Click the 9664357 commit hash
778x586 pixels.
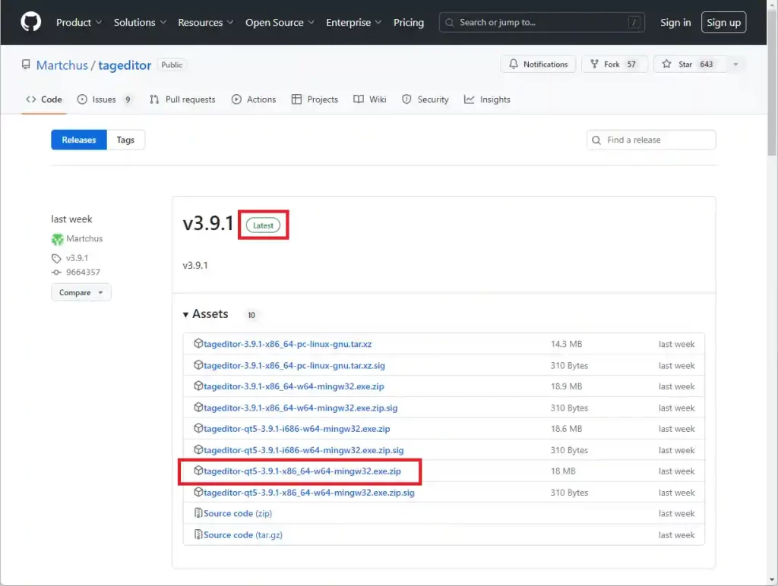click(x=83, y=273)
